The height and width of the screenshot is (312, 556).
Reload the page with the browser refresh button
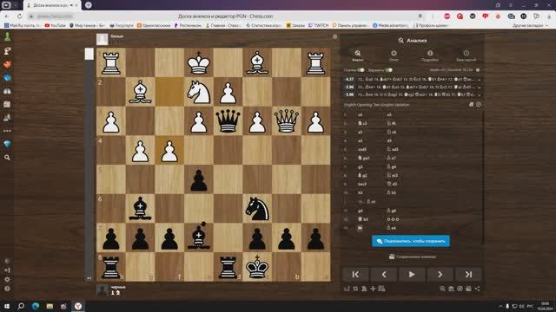(19, 16)
